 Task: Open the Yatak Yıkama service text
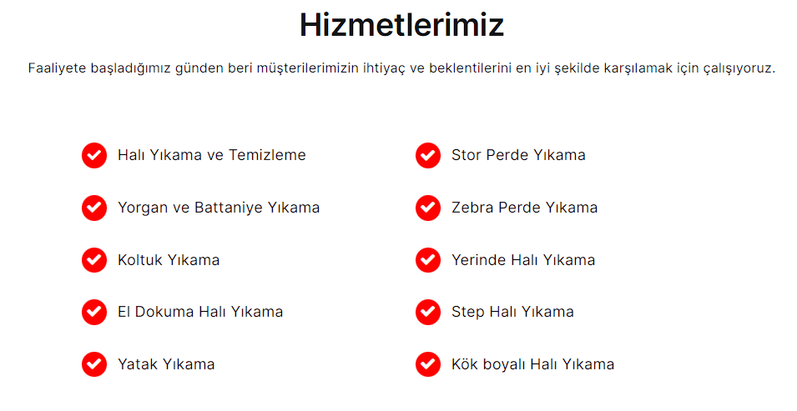[x=166, y=364]
